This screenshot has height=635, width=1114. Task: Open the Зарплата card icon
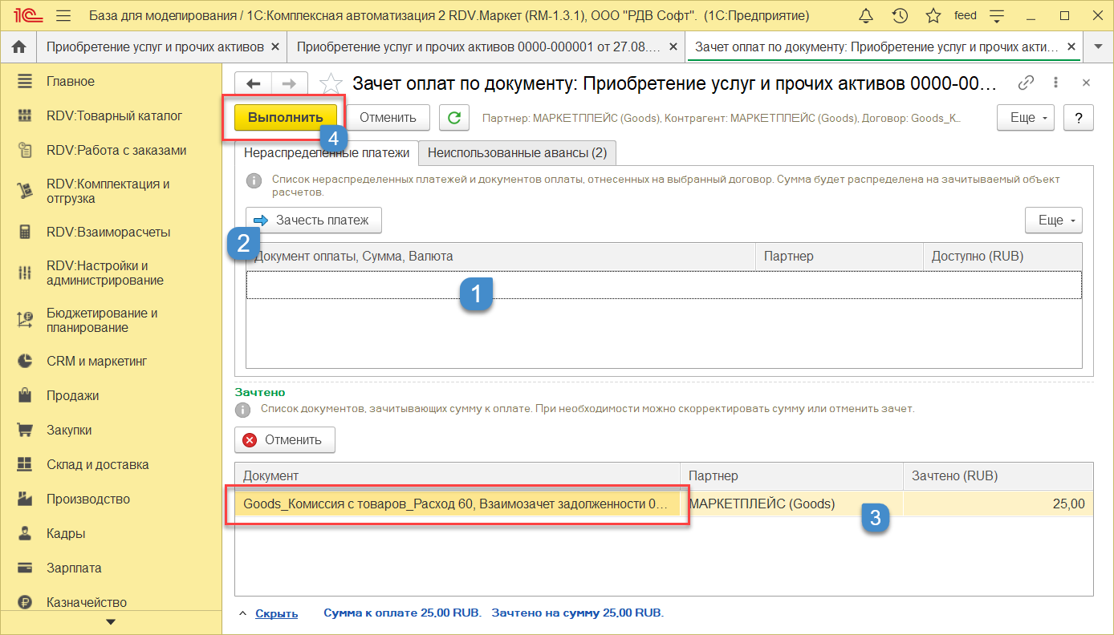(x=25, y=568)
